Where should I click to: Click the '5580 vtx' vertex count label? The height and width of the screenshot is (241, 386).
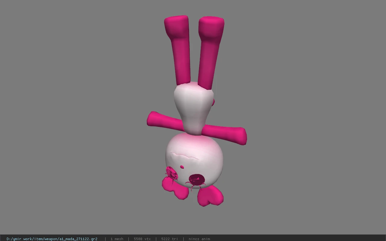pyautogui.click(x=142, y=239)
